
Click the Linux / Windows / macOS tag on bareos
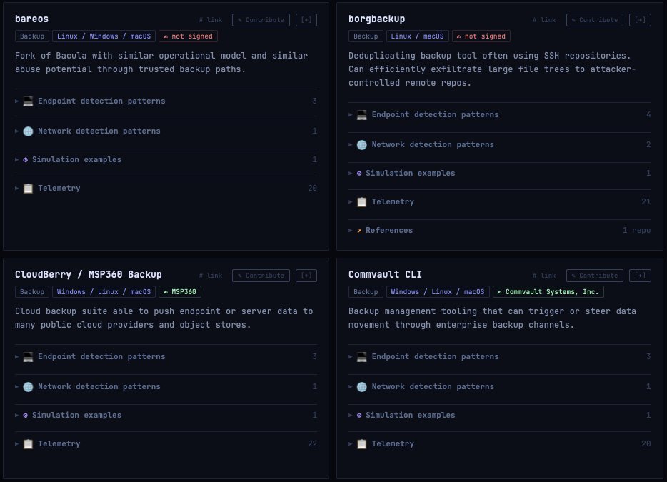104,36
